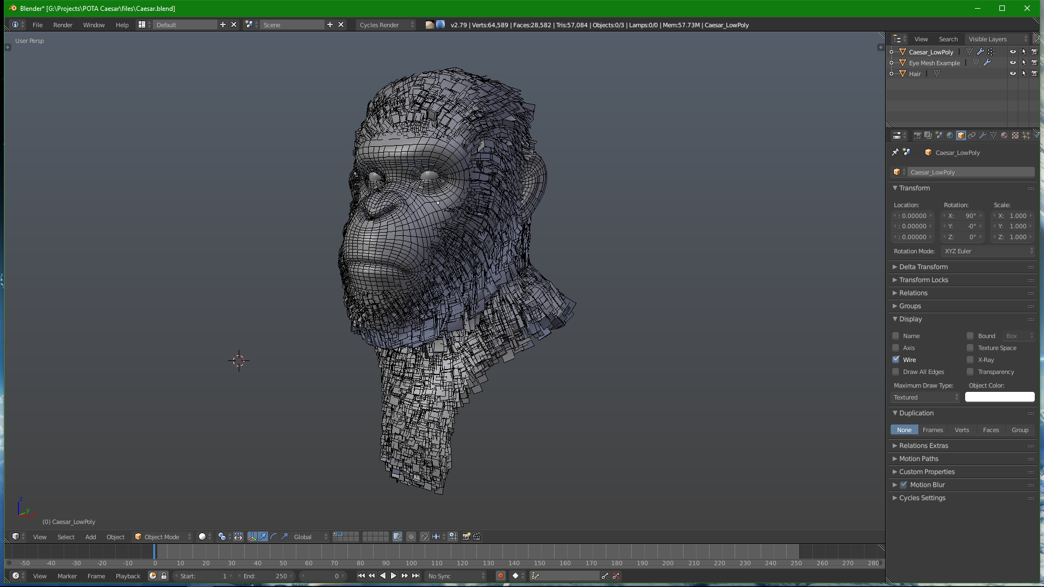
Task: Hide Eye Mesh Example via eye icon
Action: pyautogui.click(x=1013, y=63)
